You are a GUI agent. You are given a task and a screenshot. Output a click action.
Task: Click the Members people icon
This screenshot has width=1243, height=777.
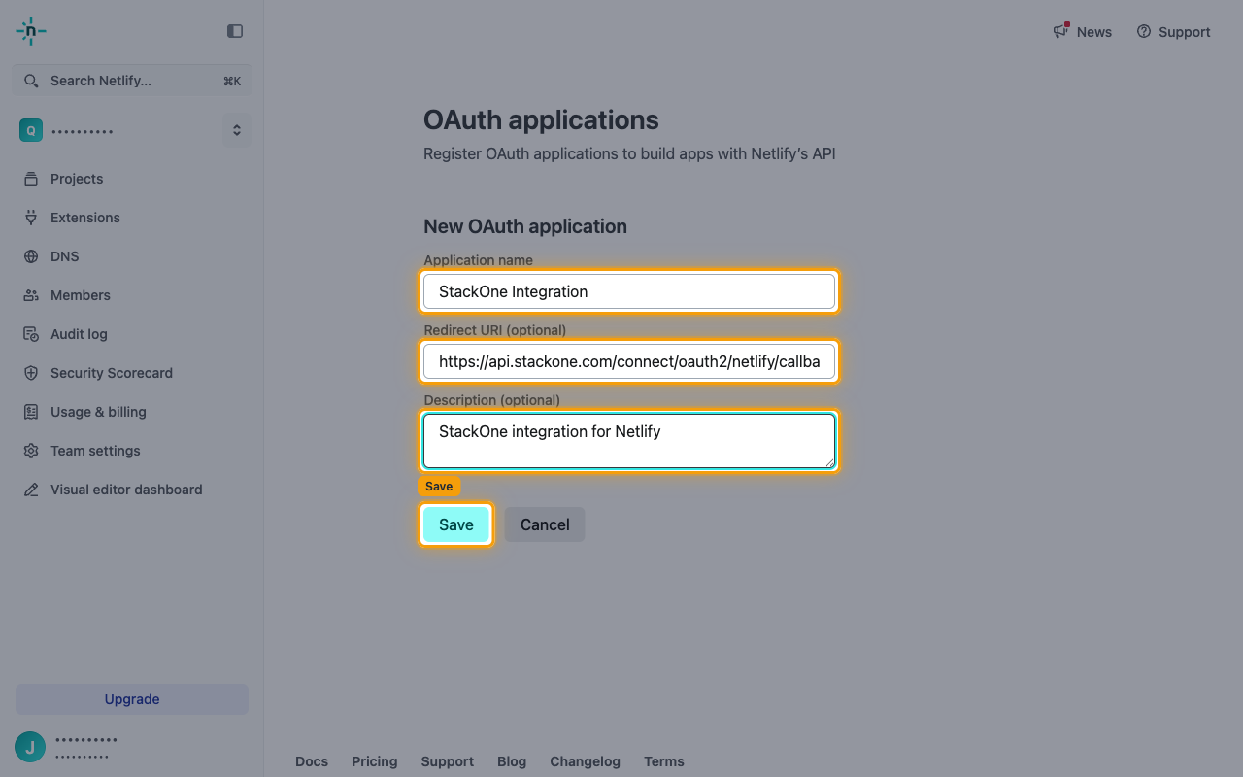coord(31,295)
